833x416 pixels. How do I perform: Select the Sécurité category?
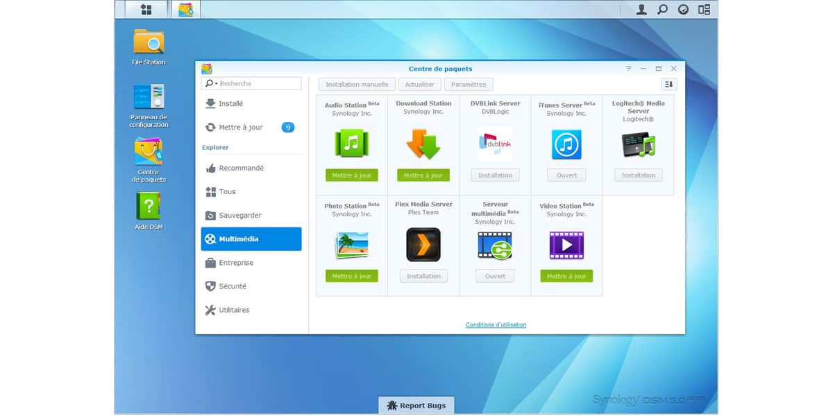pos(251,286)
